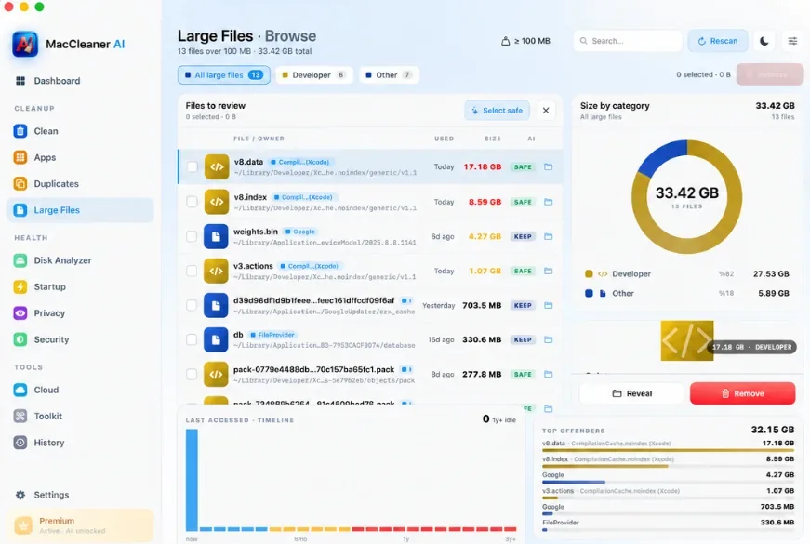Select Large Files in sidebar
810x544 pixels.
pos(81,210)
